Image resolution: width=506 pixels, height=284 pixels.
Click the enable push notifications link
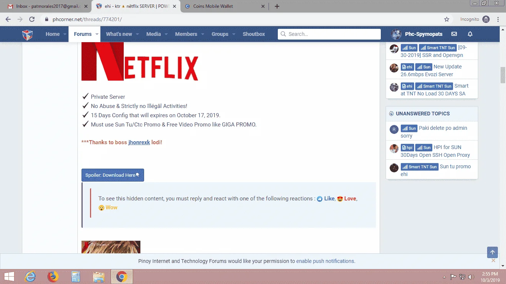click(325, 261)
